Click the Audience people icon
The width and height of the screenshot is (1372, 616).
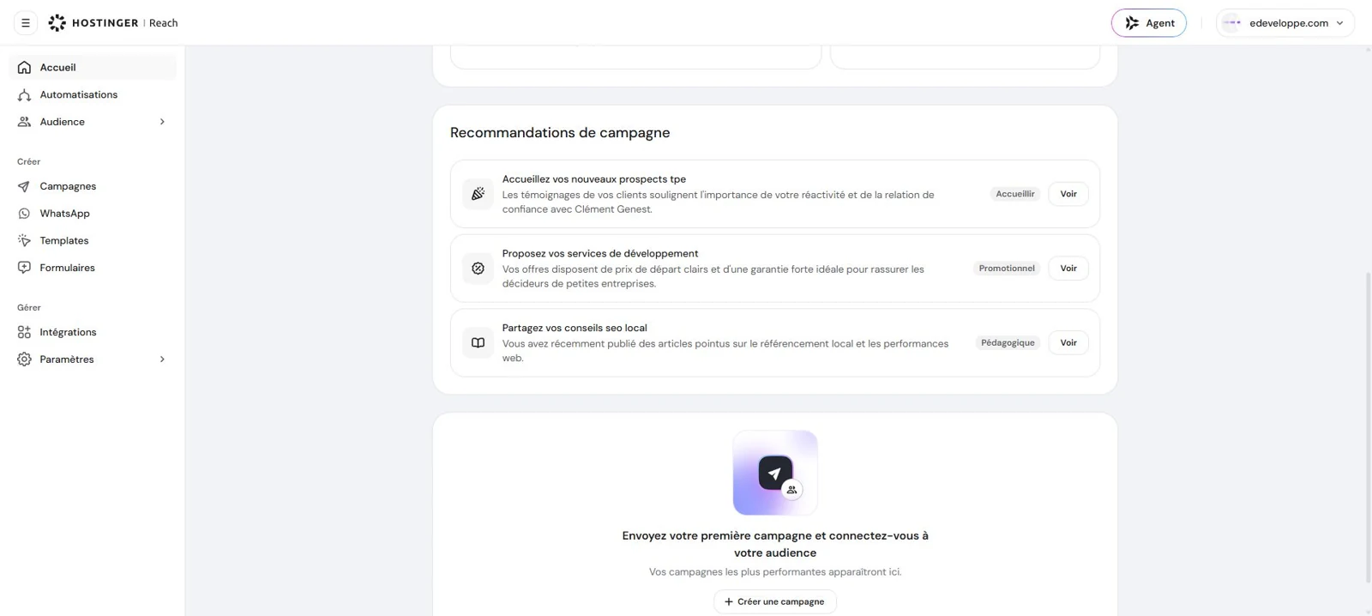pyautogui.click(x=24, y=122)
